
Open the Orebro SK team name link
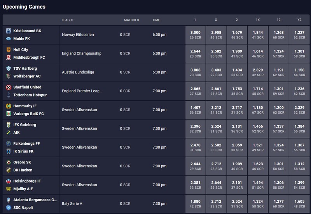[22, 162]
